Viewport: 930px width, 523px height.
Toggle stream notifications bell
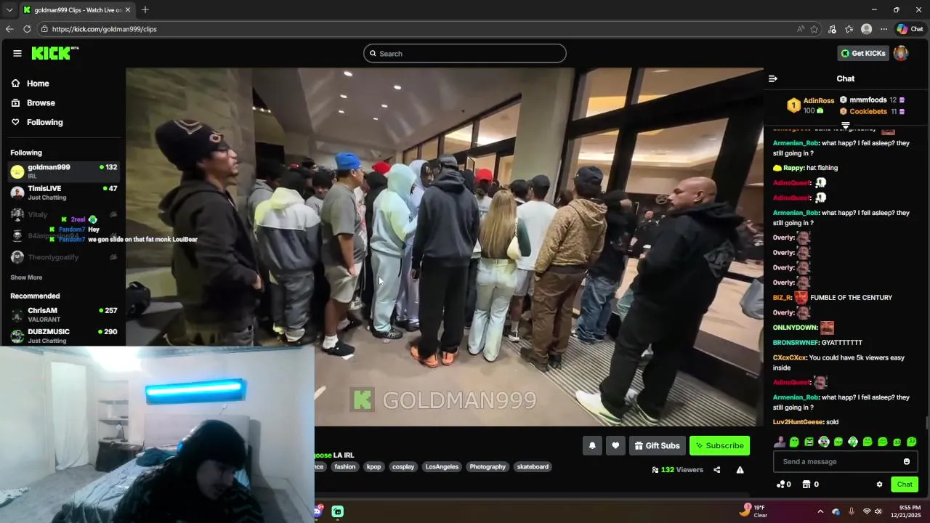point(592,445)
